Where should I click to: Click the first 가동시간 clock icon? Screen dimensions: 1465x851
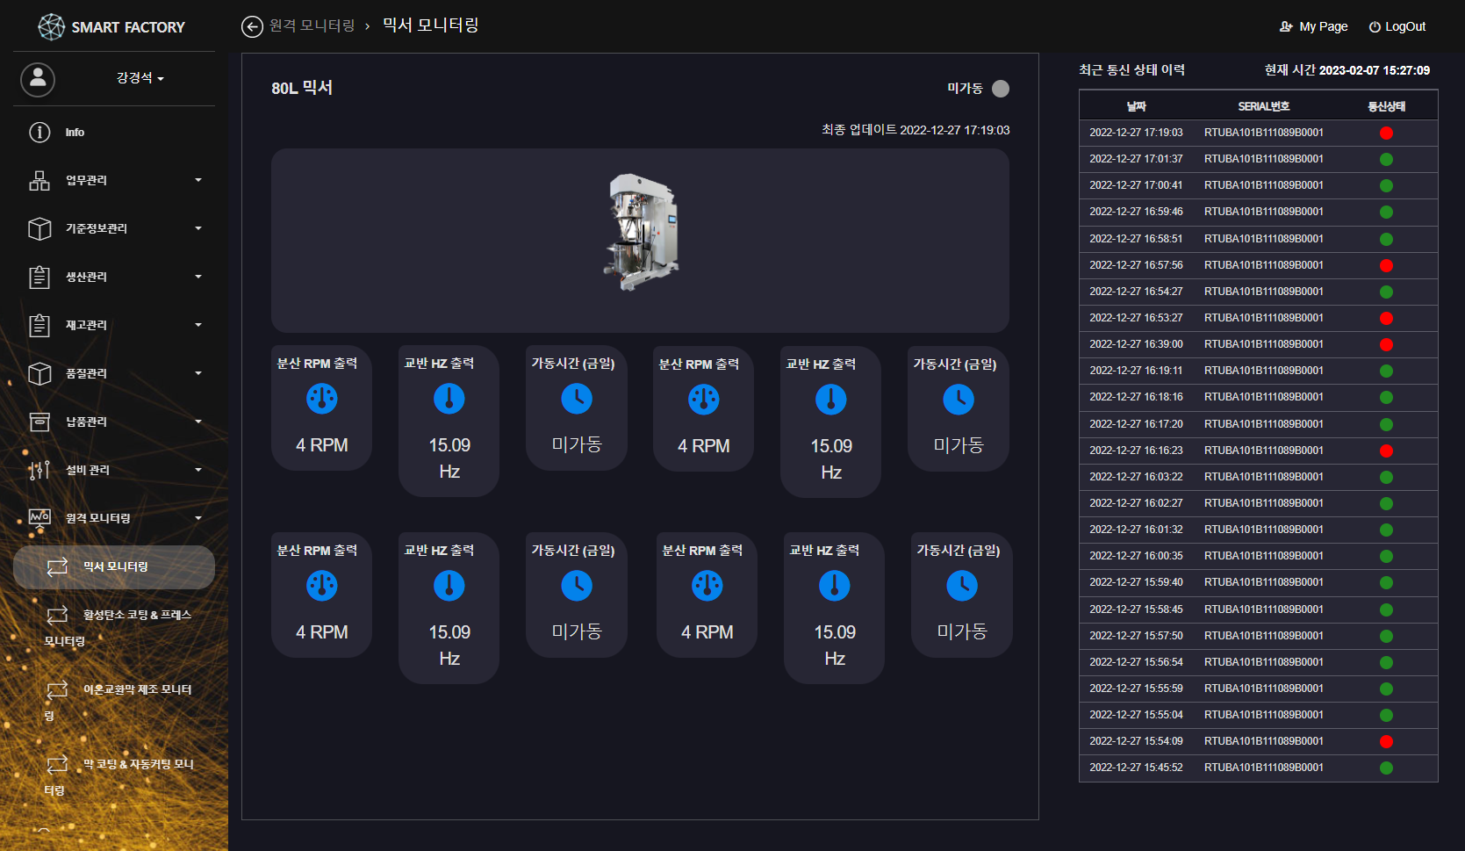[x=576, y=399]
